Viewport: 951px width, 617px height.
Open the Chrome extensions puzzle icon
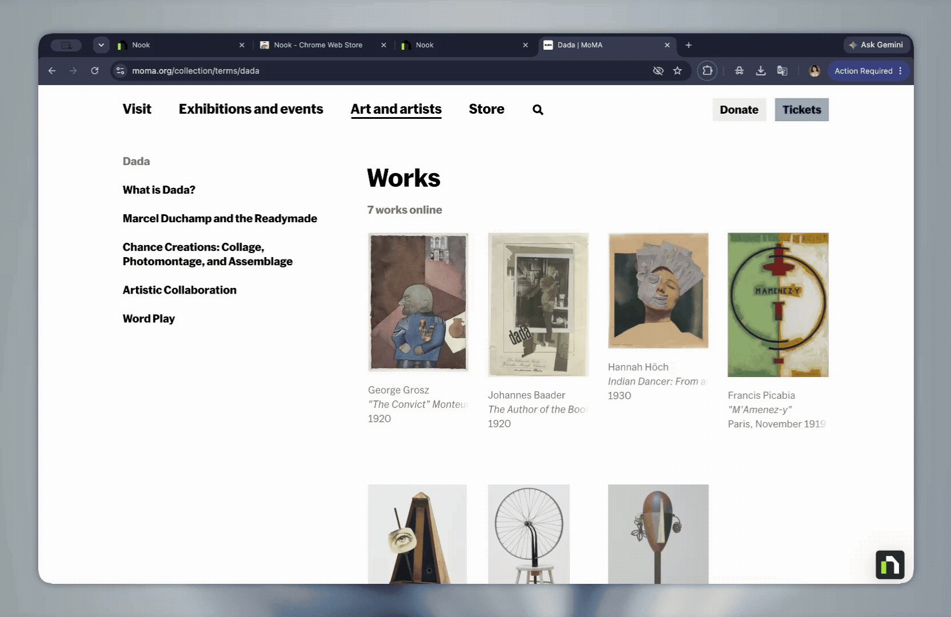coord(707,71)
